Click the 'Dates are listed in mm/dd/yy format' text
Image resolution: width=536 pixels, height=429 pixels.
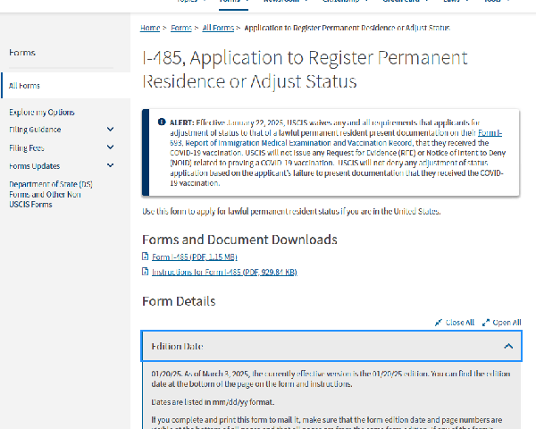point(213,402)
